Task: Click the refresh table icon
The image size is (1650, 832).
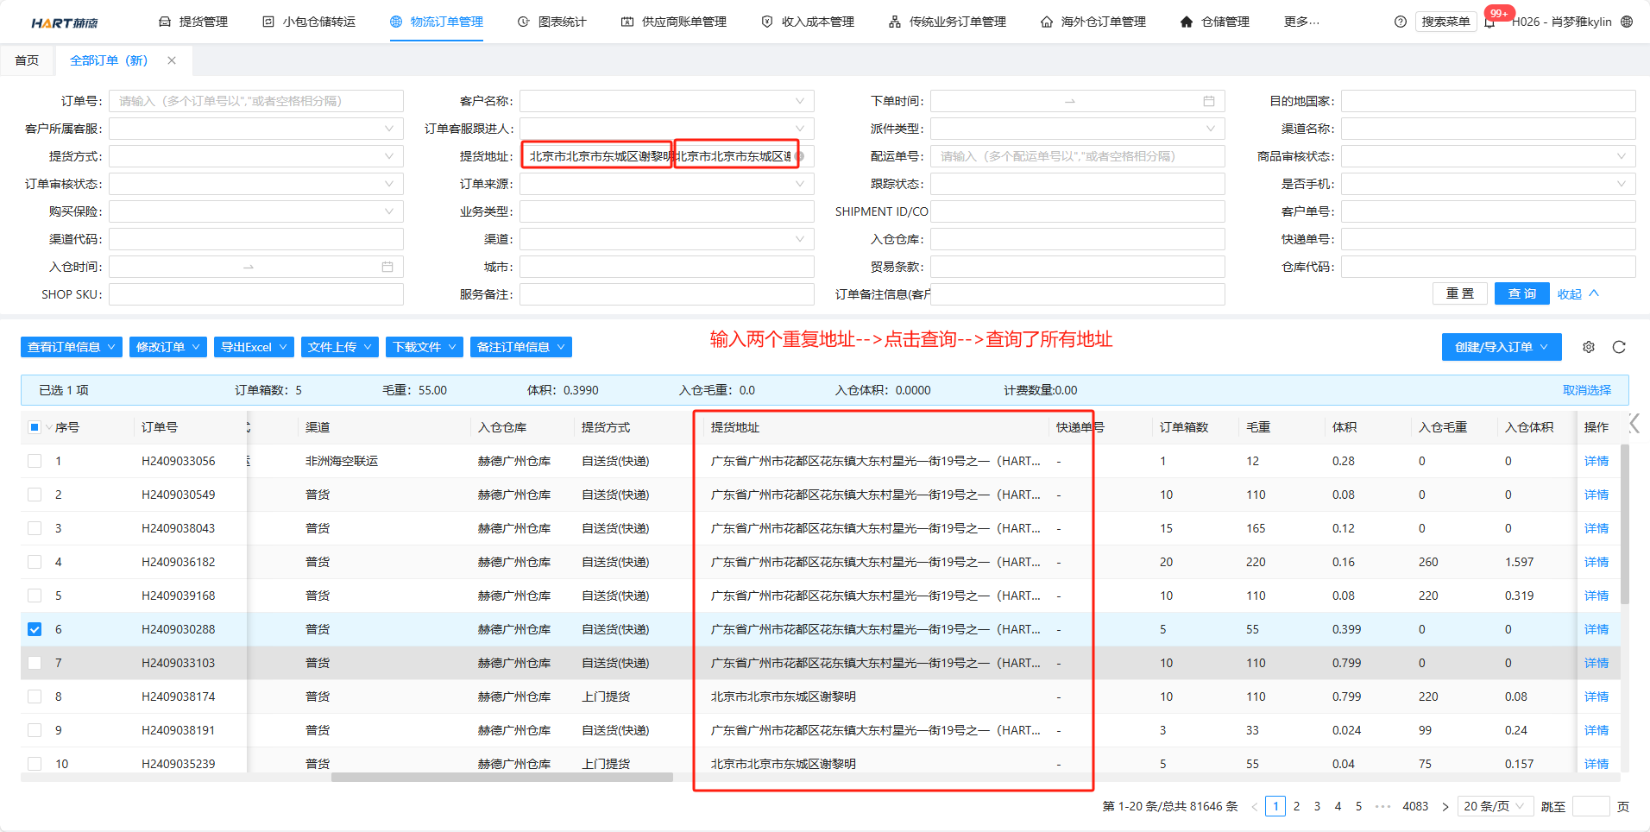Action: pyautogui.click(x=1619, y=347)
